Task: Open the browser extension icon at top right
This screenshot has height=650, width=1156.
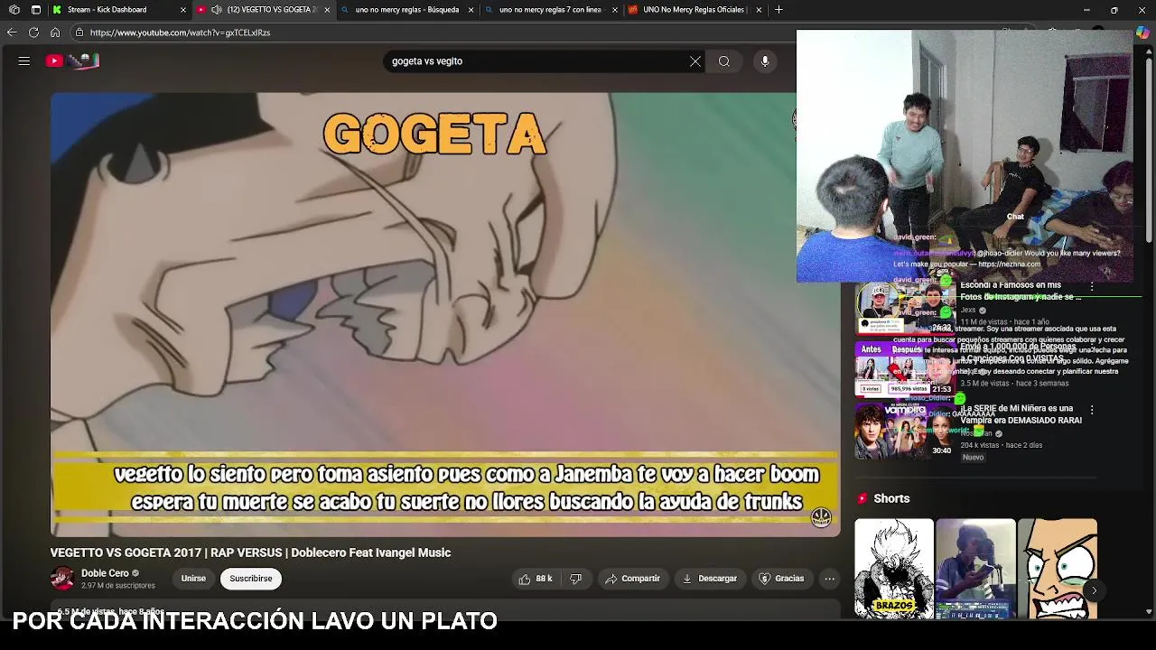Action: pyautogui.click(x=1143, y=33)
